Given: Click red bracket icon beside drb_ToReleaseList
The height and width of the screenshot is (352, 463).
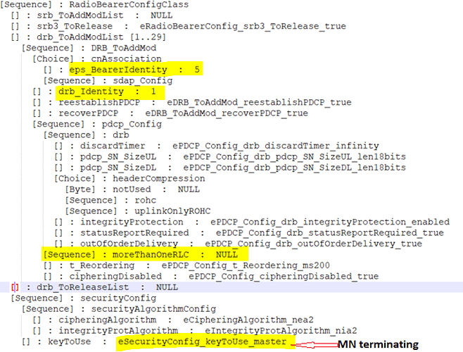Looking at the screenshot, I should (15, 287).
